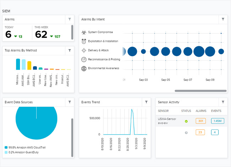Open the Event Data Sources filter
Screen dimensions: 231x167
[70, 102]
